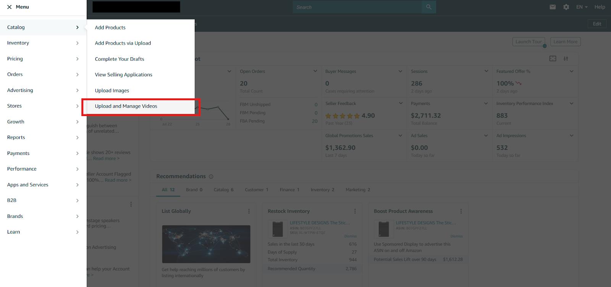Open the dashboard card settings sliders icon

coord(566,58)
